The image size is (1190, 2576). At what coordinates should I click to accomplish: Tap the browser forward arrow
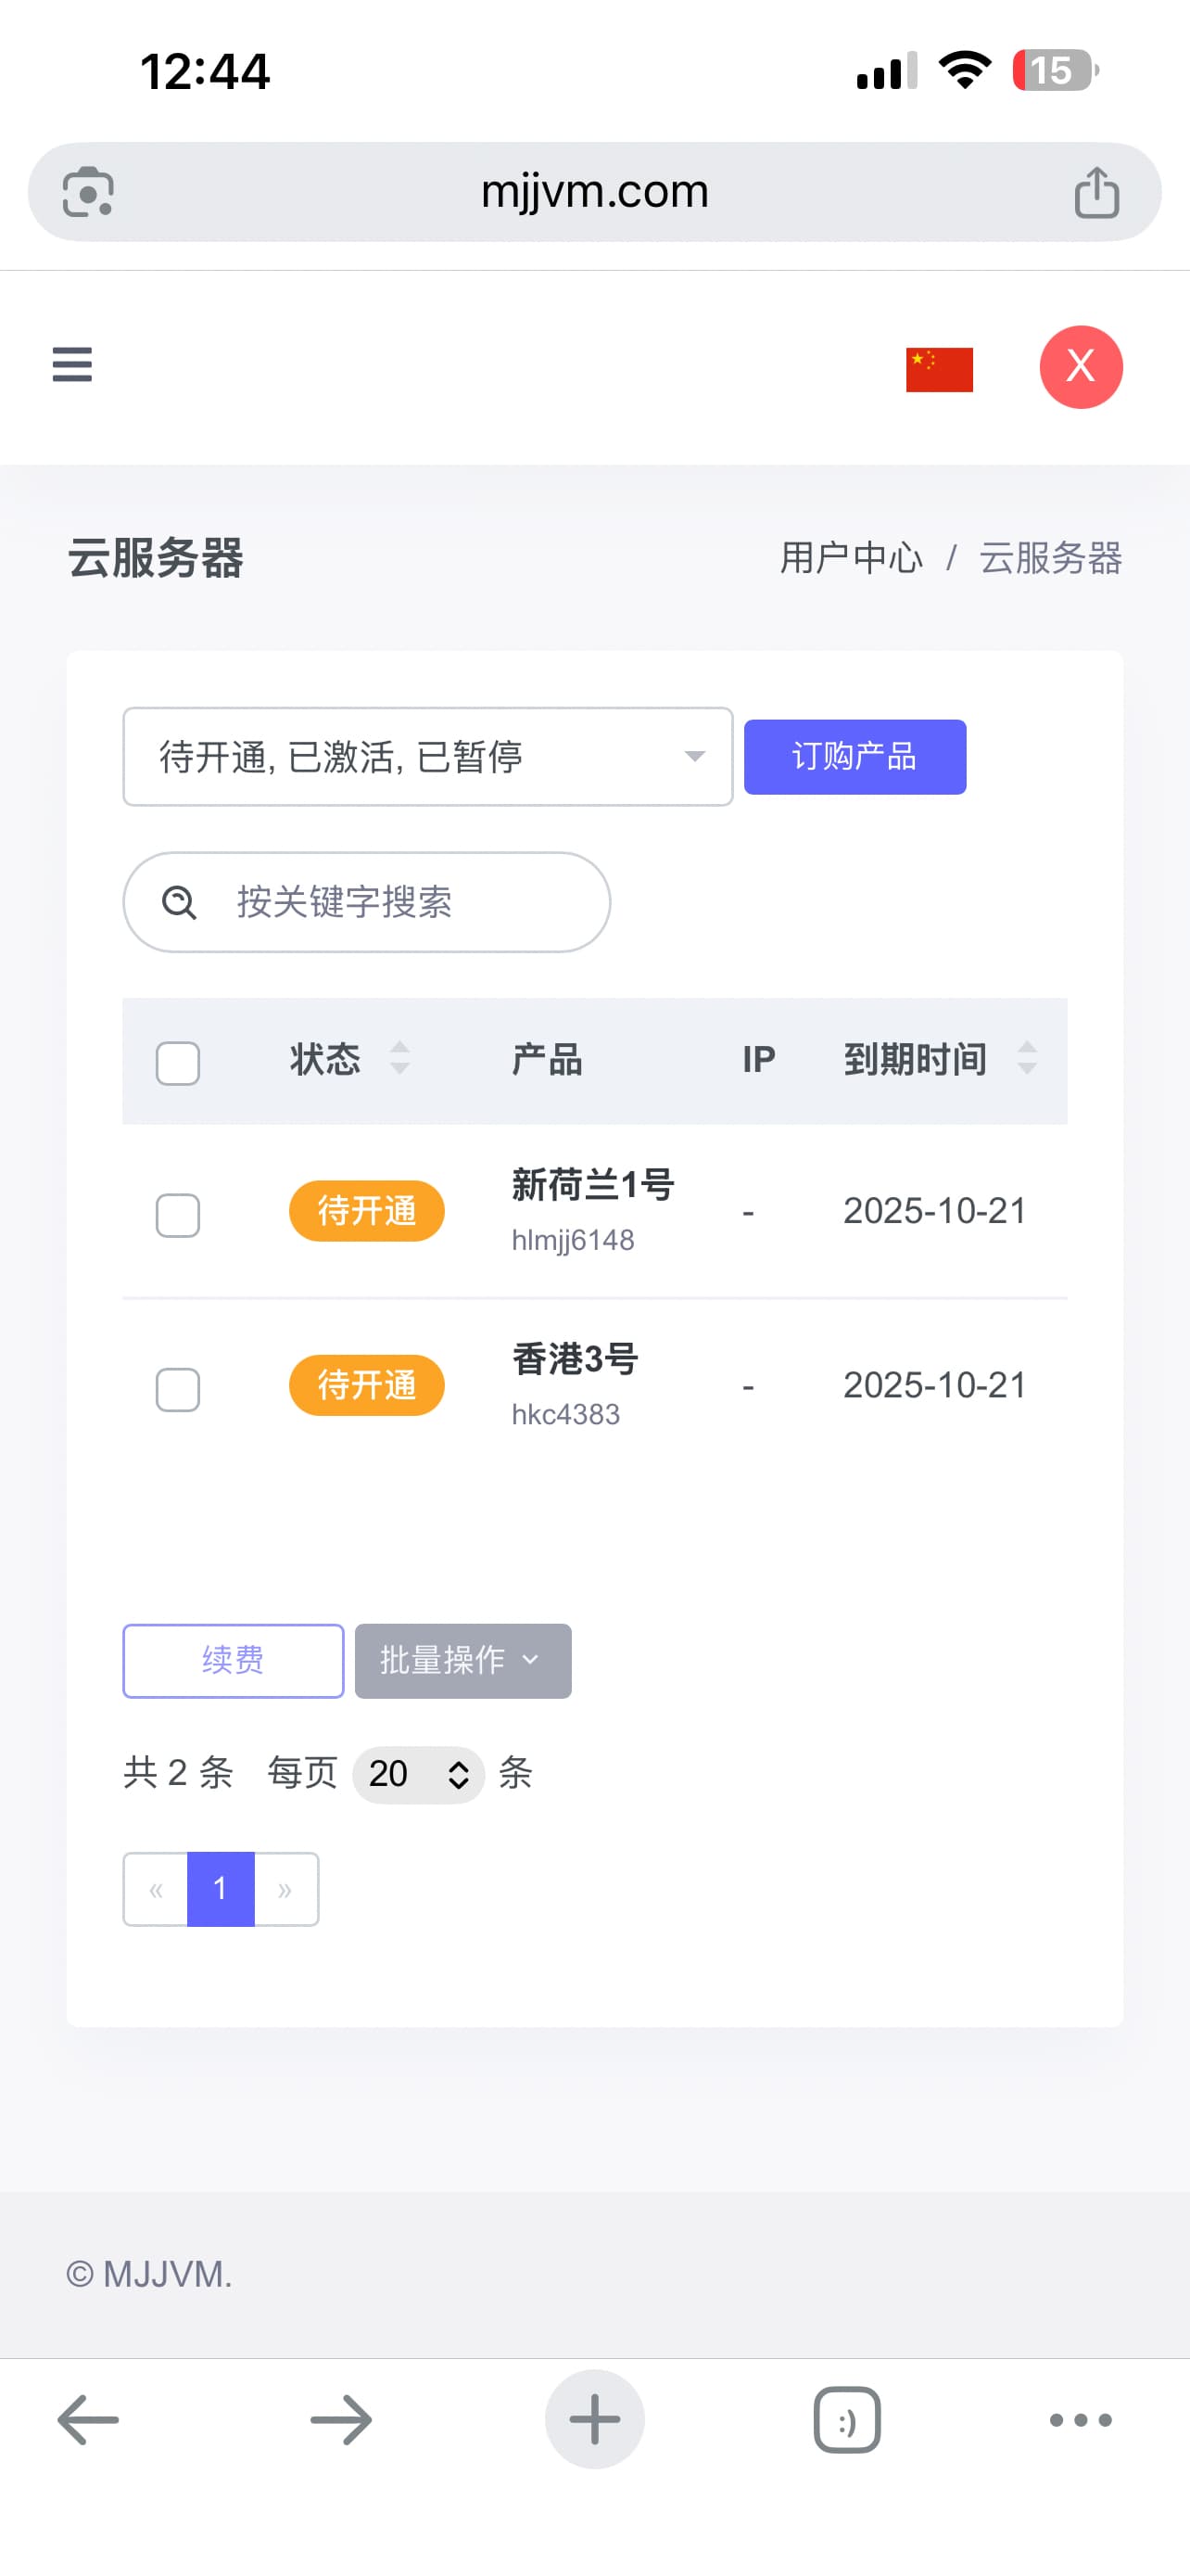pos(341,2419)
